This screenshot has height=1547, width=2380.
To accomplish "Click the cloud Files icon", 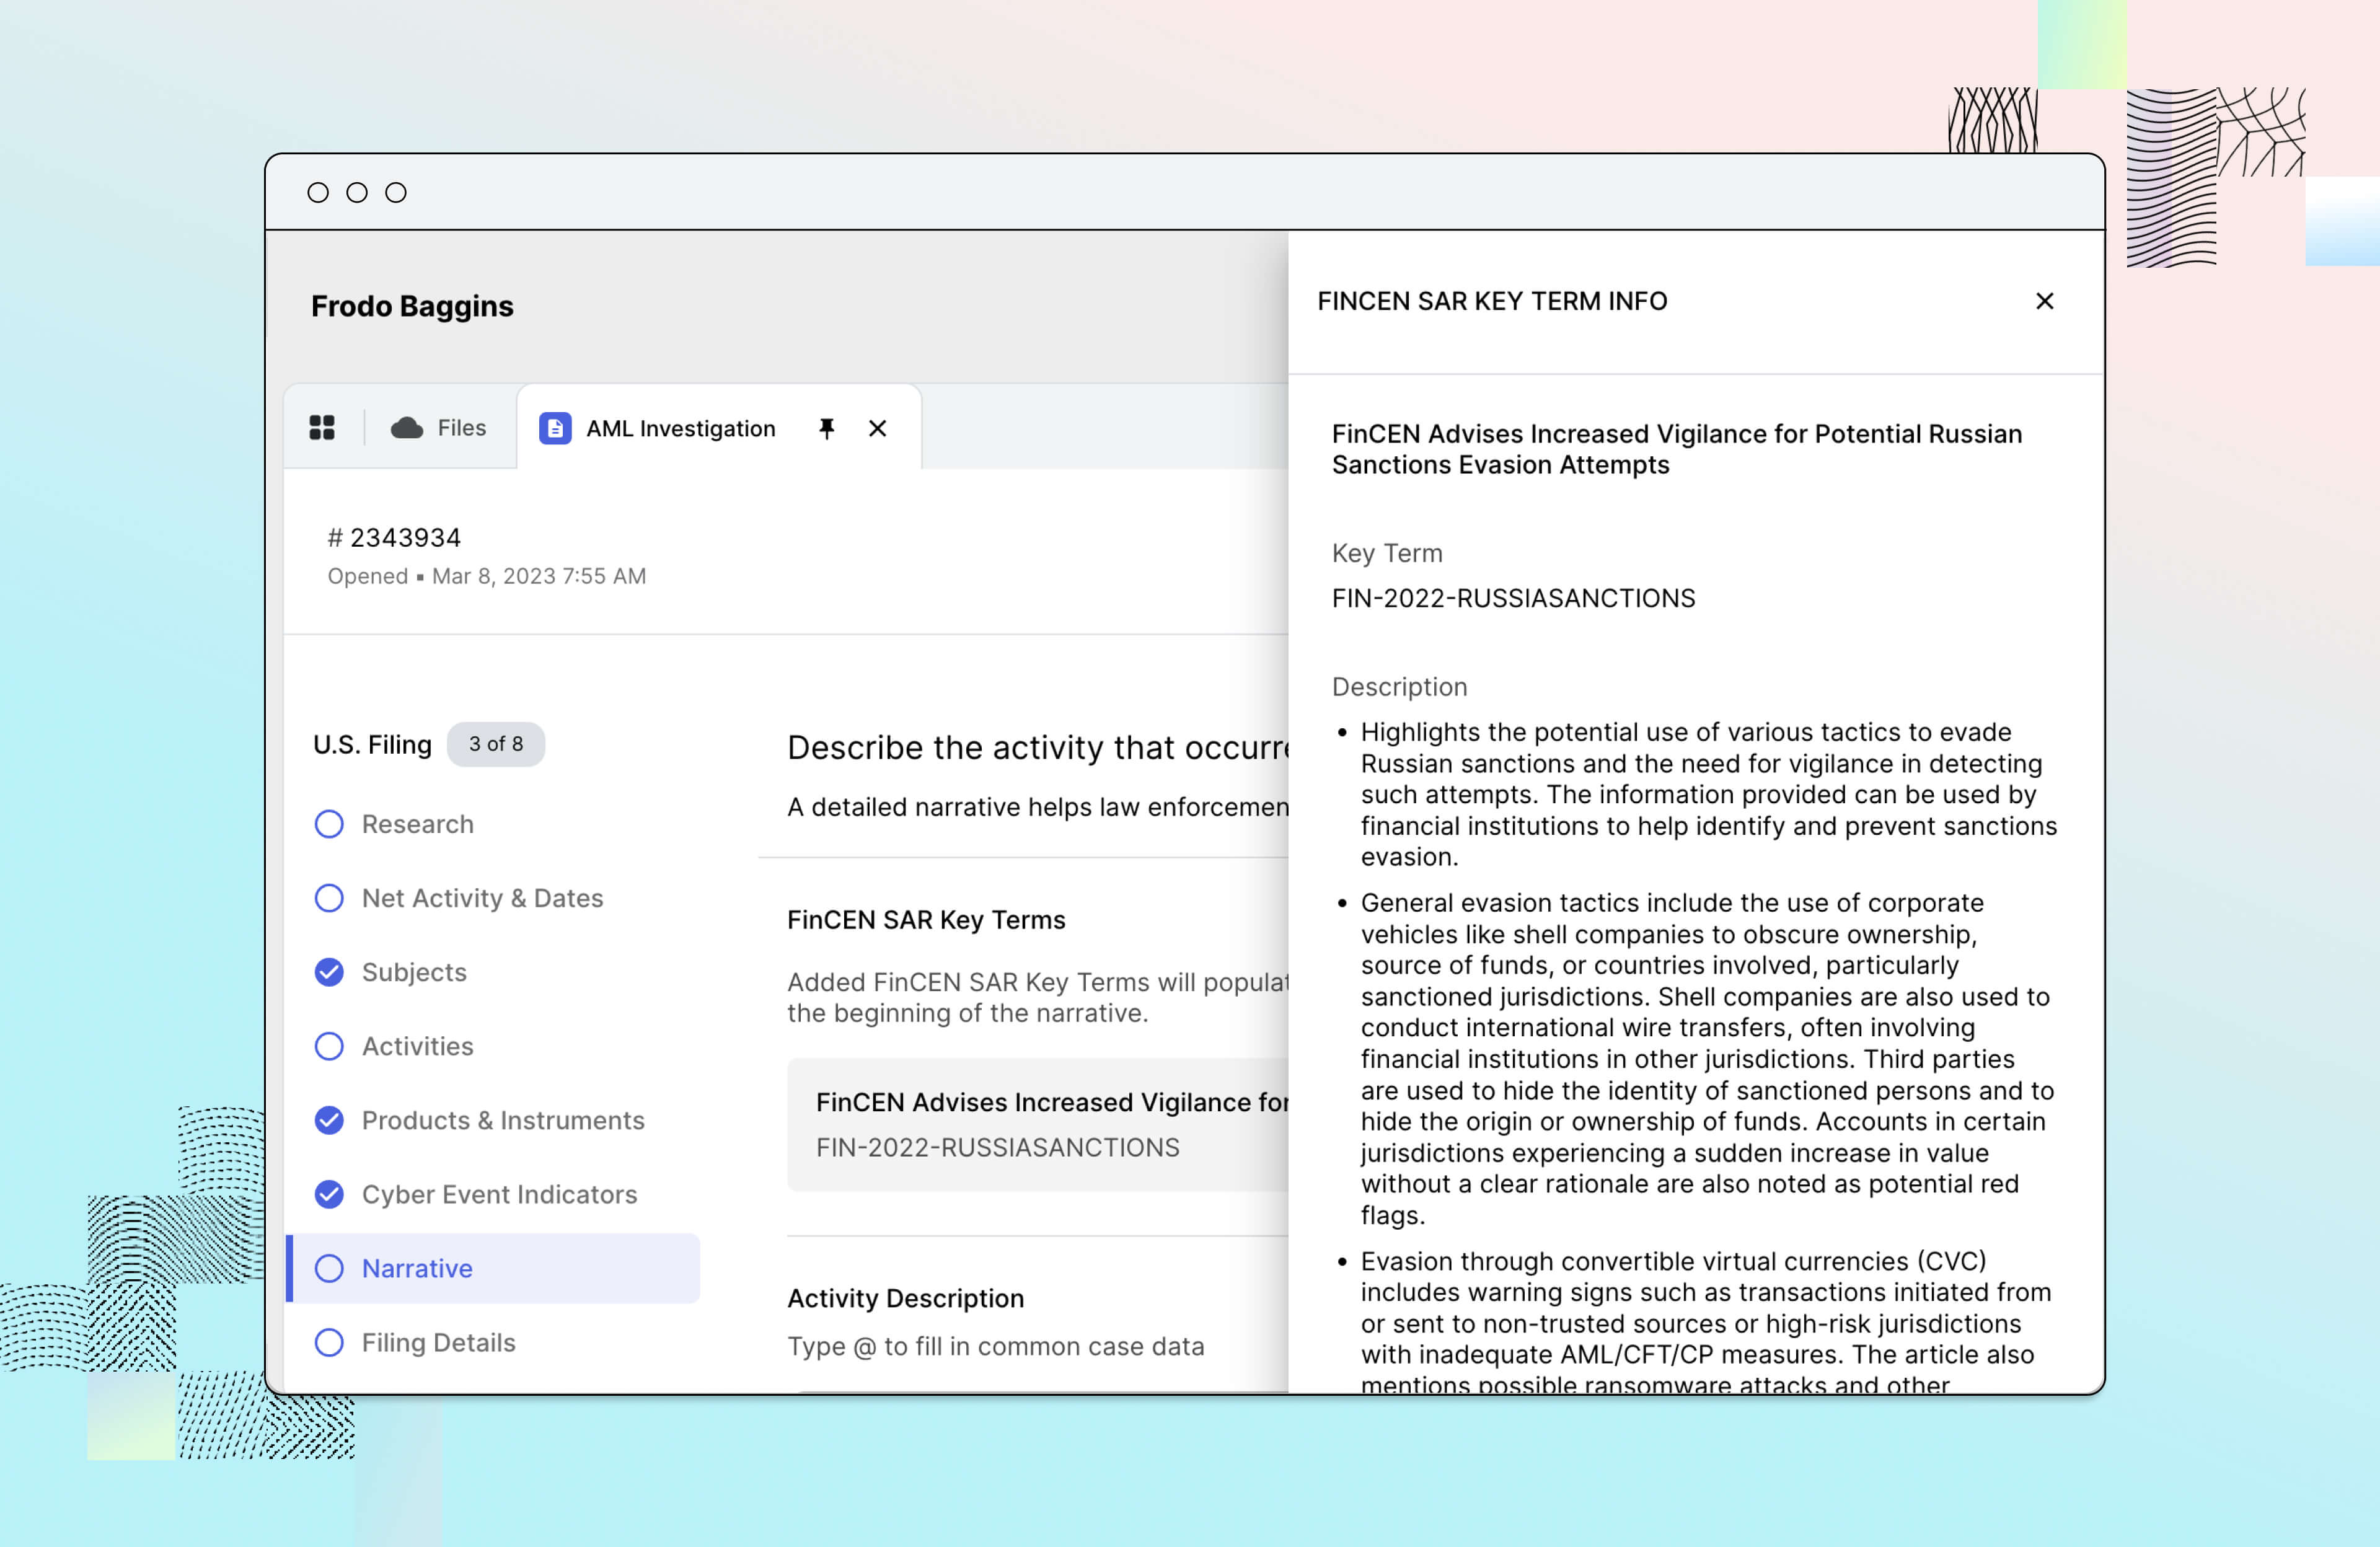I will click(407, 428).
